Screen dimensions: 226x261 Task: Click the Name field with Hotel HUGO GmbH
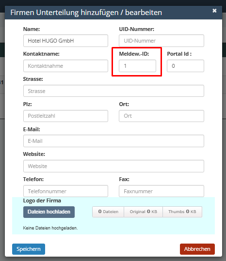tap(65, 41)
